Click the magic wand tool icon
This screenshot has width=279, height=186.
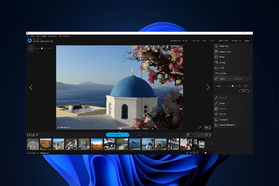[187, 135]
